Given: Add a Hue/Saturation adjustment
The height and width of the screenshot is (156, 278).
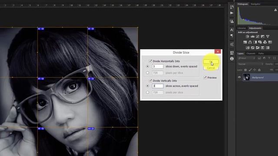Looking at the screenshot, I should 245,42.
